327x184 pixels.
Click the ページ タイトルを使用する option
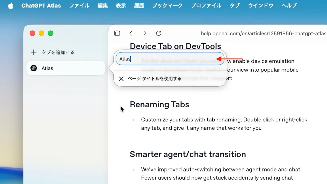[155, 79]
